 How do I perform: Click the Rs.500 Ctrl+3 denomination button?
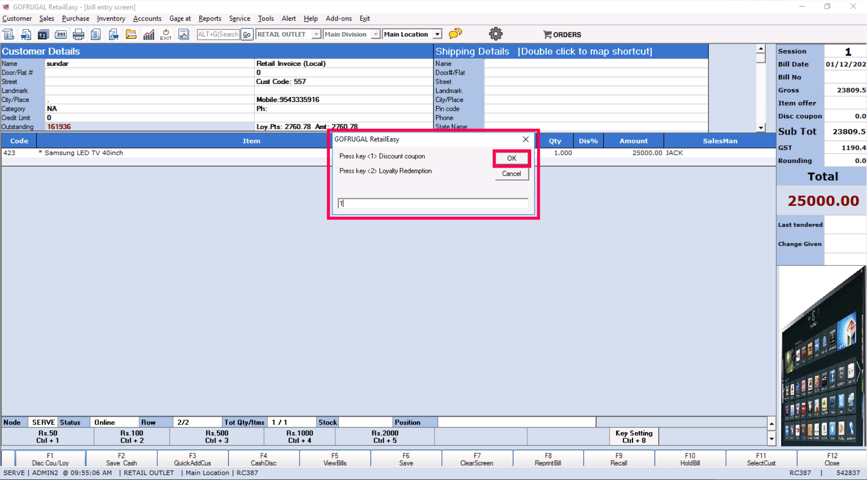217,437
